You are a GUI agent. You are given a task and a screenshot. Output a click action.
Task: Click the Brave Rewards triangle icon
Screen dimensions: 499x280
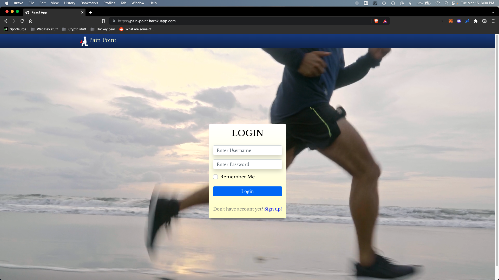[385, 21]
